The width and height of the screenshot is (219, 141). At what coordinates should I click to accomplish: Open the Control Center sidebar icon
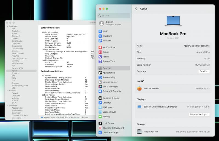(x=100, y=82)
